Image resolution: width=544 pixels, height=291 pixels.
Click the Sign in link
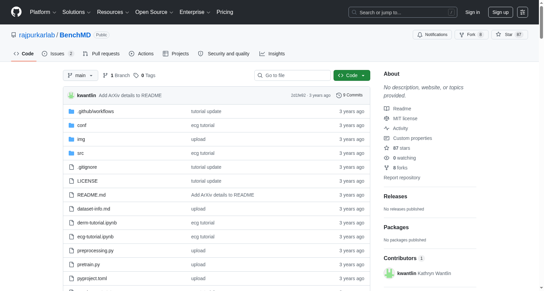[473, 12]
